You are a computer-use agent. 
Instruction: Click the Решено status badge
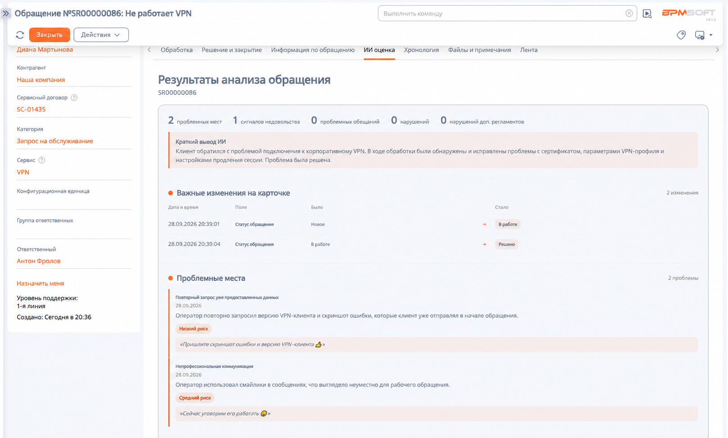tap(506, 244)
